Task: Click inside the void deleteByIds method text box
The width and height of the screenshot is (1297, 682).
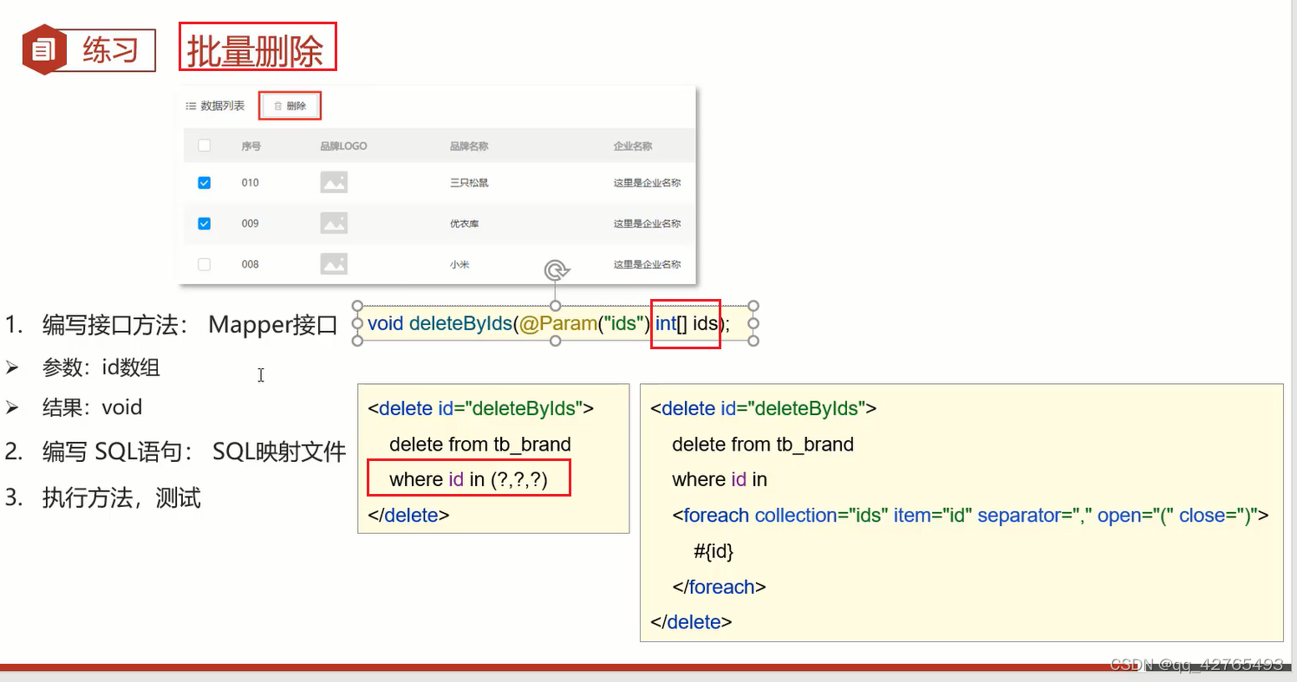Action: click(556, 323)
